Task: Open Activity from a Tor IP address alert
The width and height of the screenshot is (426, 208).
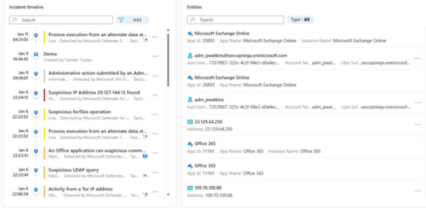Action: [x=81, y=189]
